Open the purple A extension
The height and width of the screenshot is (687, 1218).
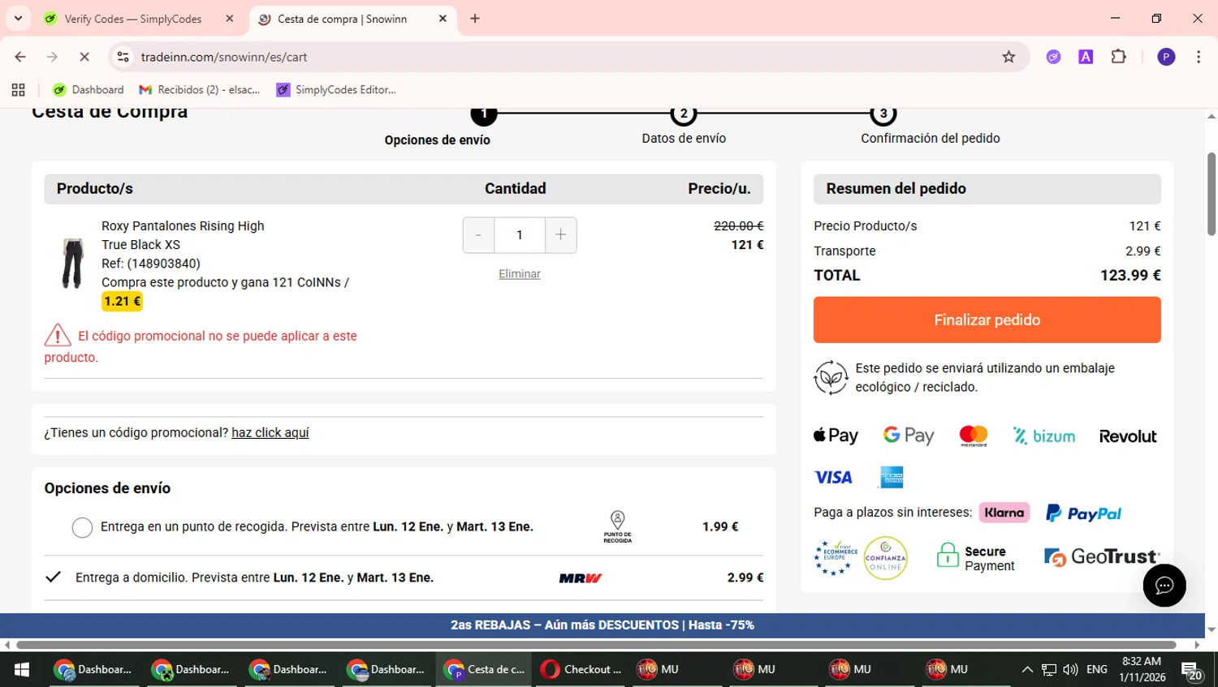tap(1086, 57)
